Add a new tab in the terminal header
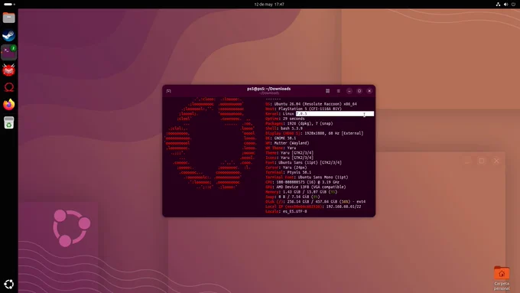The image size is (520, 293). pyautogui.click(x=168, y=91)
